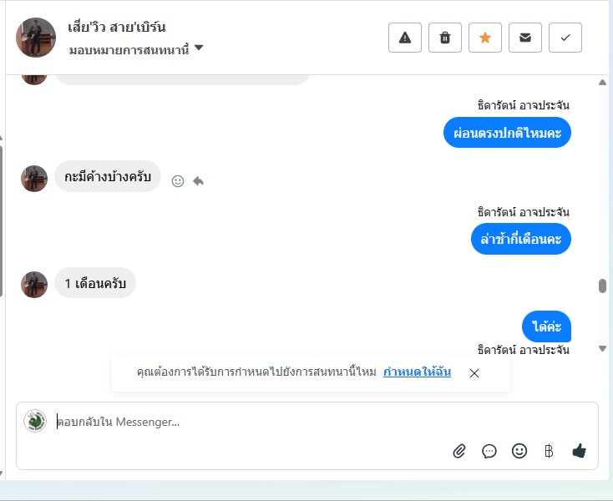Click the trash delete conversation icon
This screenshot has width=613, height=501.
tap(445, 38)
